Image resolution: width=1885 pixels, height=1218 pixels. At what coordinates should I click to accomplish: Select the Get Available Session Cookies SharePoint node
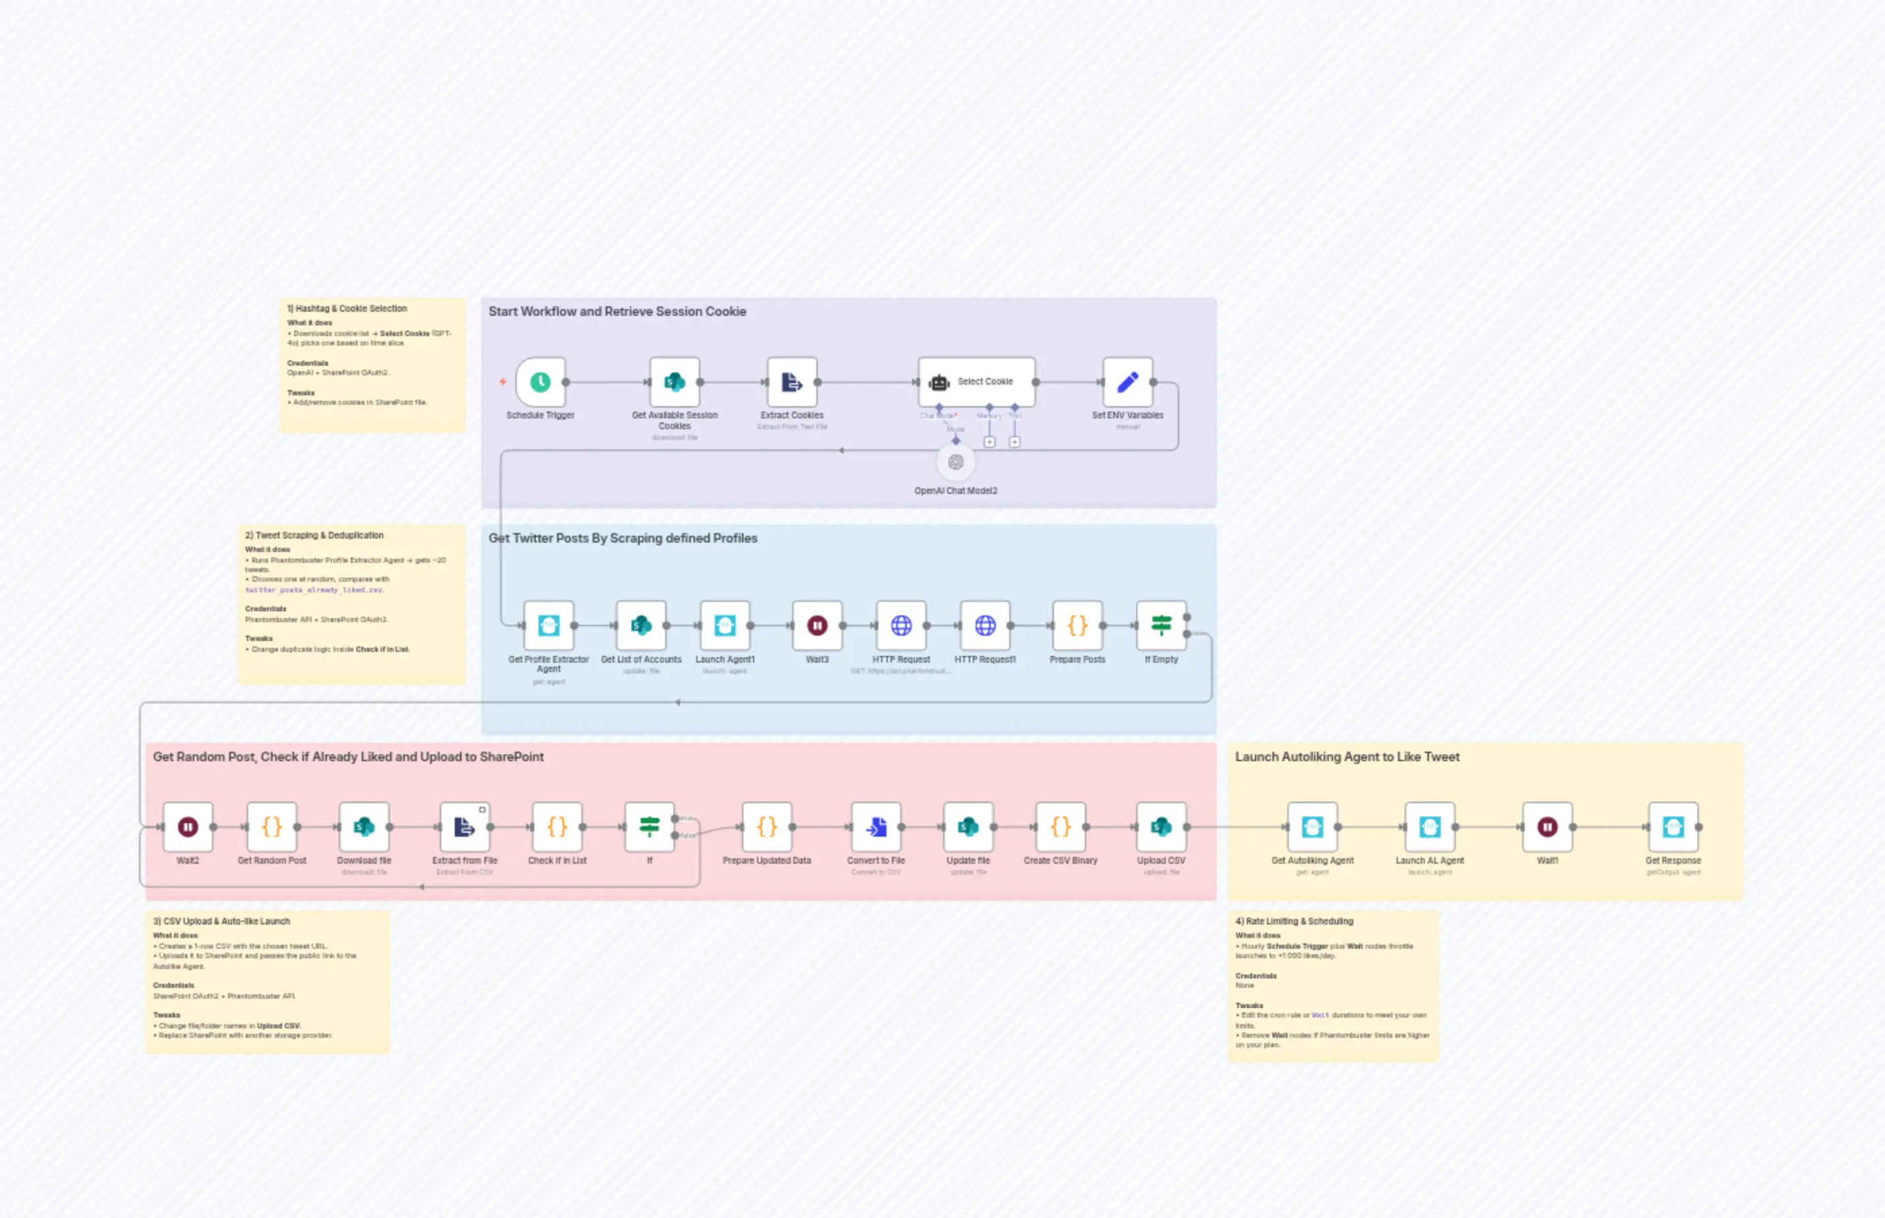pyautogui.click(x=674, y=381)
